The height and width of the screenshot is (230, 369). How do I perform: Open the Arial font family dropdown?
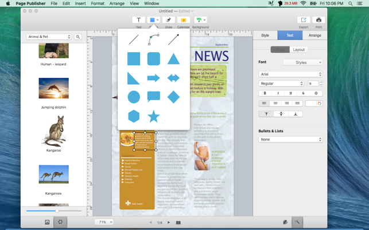[x=290, y=74]
